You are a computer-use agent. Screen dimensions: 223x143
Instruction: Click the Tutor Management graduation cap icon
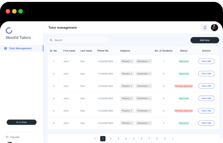5,49
